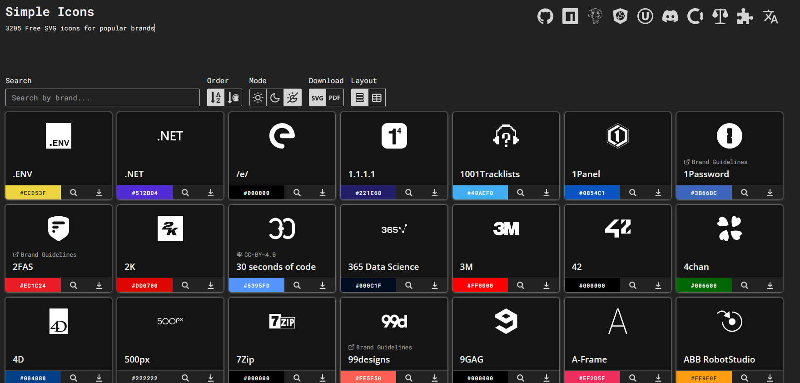Viewport: 800px width, 383px height.
Task: Copy 30 seconds of code color #5395FD
Action: click(256, 285)
